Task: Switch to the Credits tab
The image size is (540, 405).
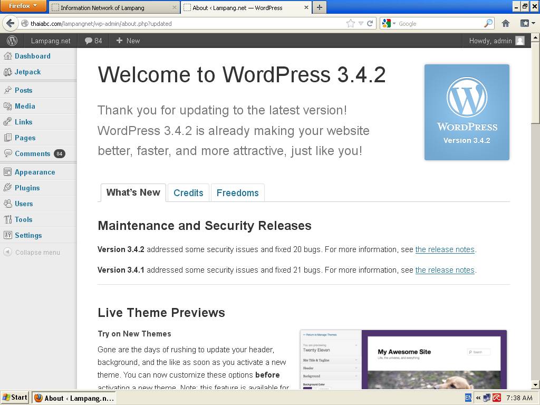Action: coord(188,193)
